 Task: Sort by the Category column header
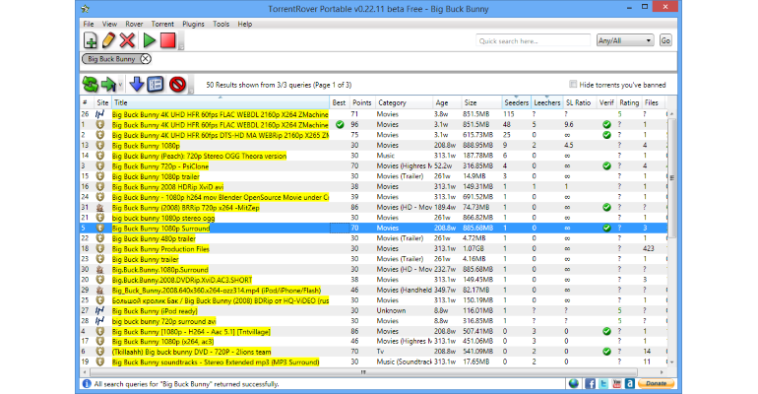(404, 102)
